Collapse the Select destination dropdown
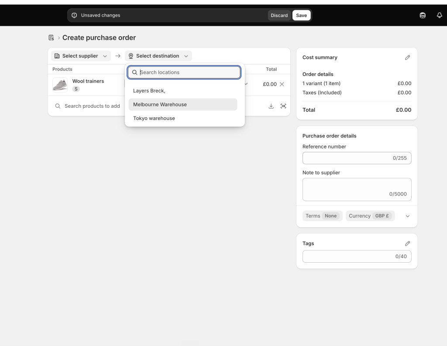The height and width of the screenshot is (346, 447). tap(158, 56)
